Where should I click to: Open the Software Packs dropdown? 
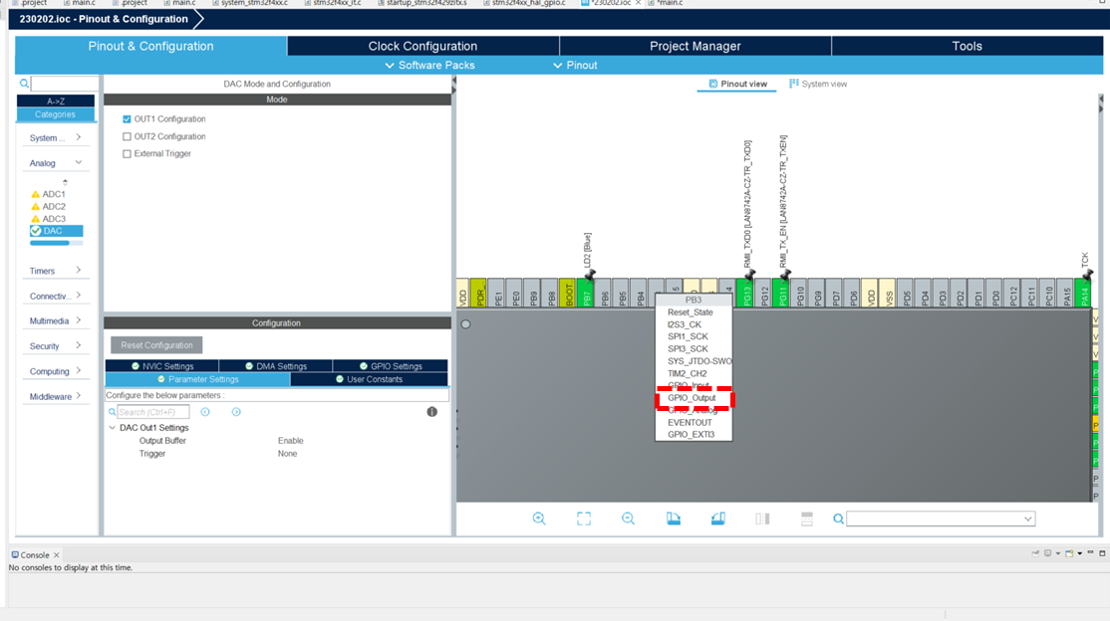[x=429, y=65]
